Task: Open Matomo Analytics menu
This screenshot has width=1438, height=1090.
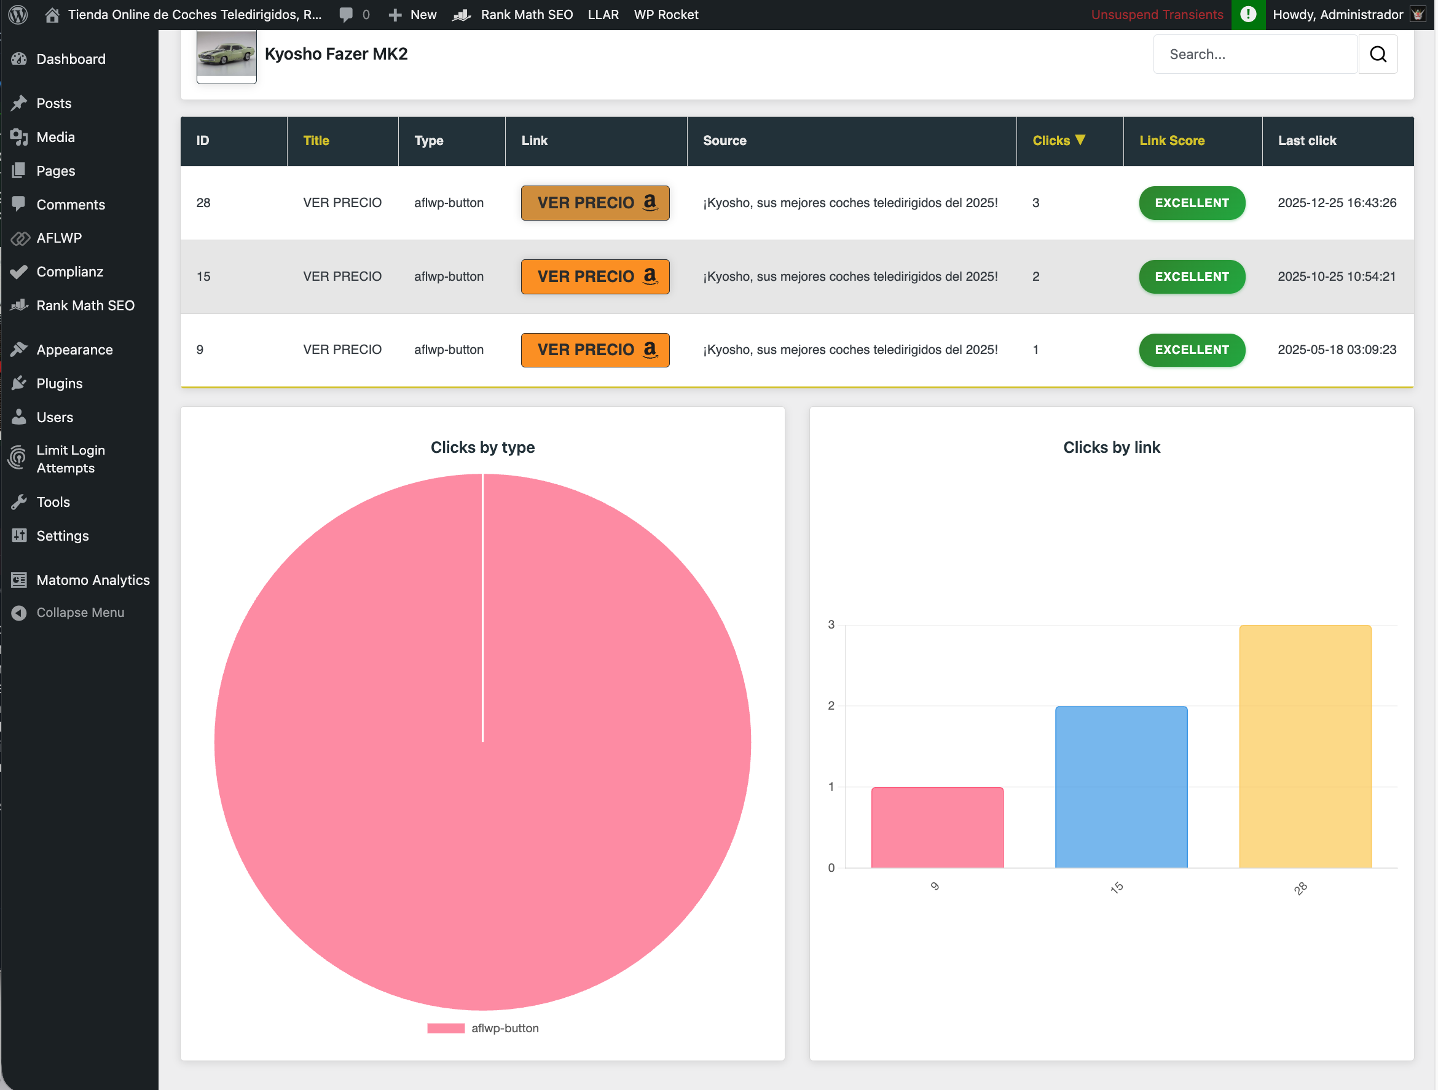Action: tap(92, 580)
